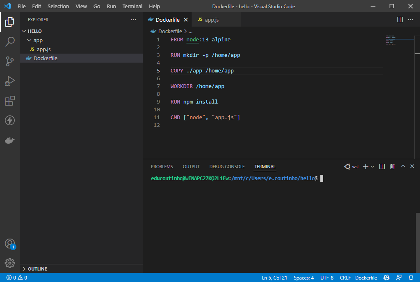Open the Docker view whale icon

coord(10,140)
